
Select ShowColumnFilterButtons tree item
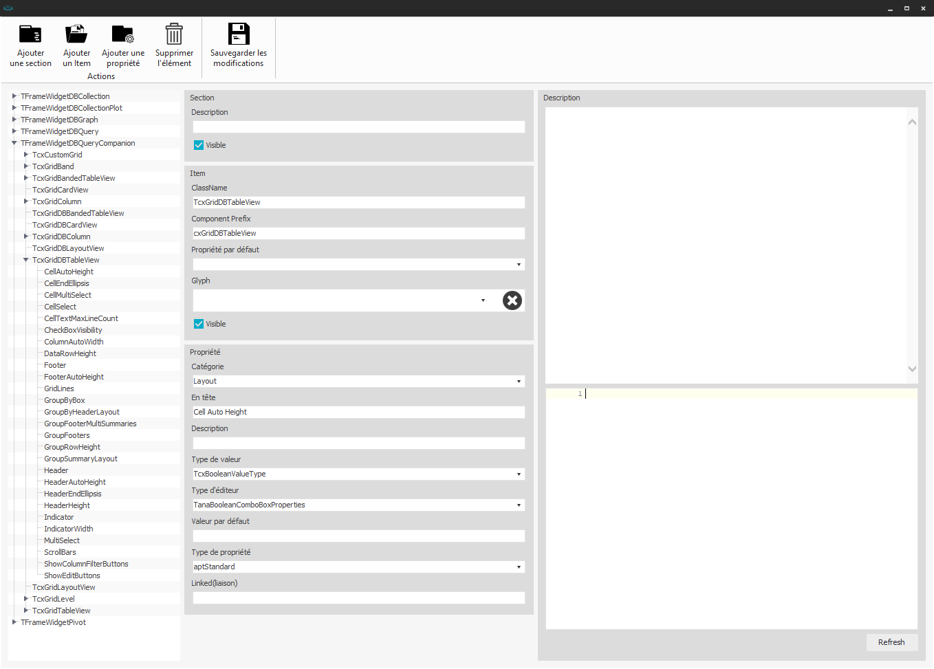(x=86, y=564)
